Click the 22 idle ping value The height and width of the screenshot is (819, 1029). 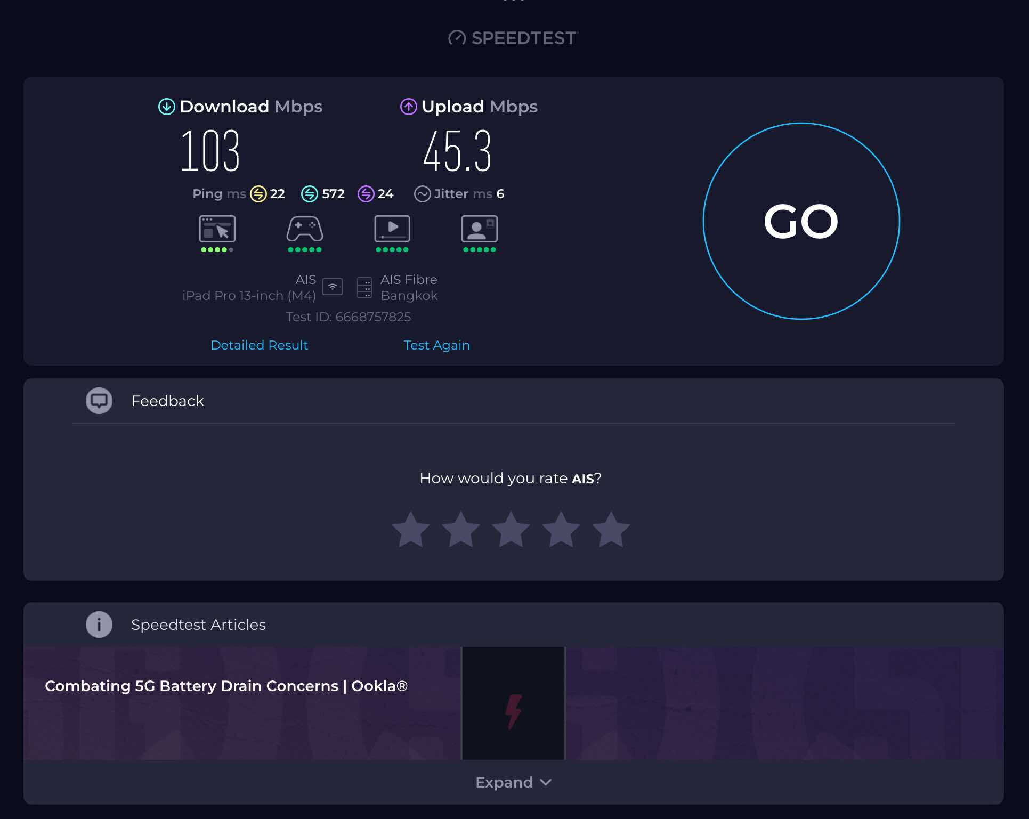[278, 194]
